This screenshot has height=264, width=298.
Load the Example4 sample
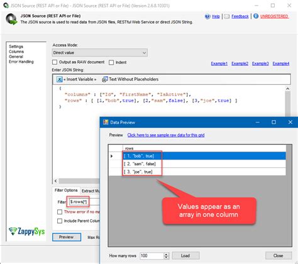point(281,63)
